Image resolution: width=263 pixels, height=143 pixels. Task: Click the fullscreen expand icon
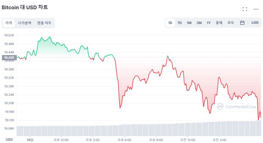click(245, 9)
